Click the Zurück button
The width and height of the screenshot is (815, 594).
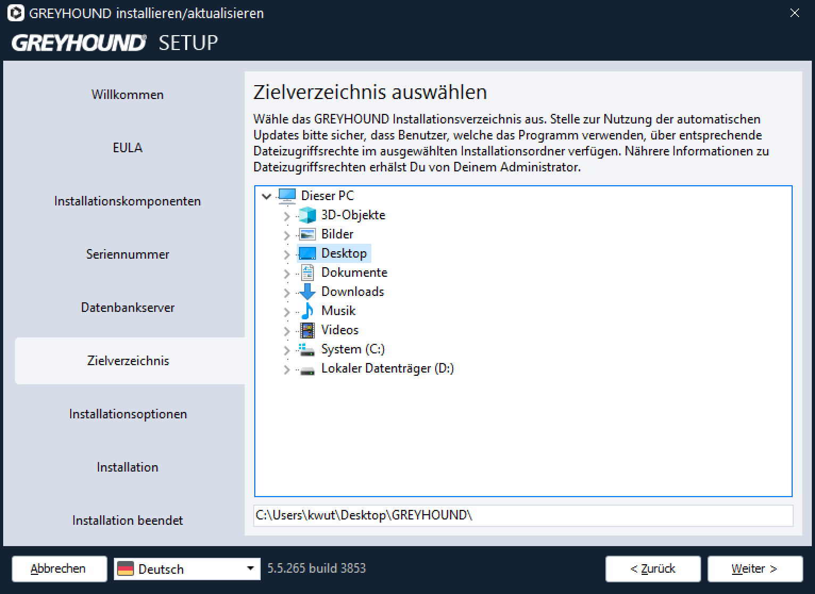pos(653,569)
